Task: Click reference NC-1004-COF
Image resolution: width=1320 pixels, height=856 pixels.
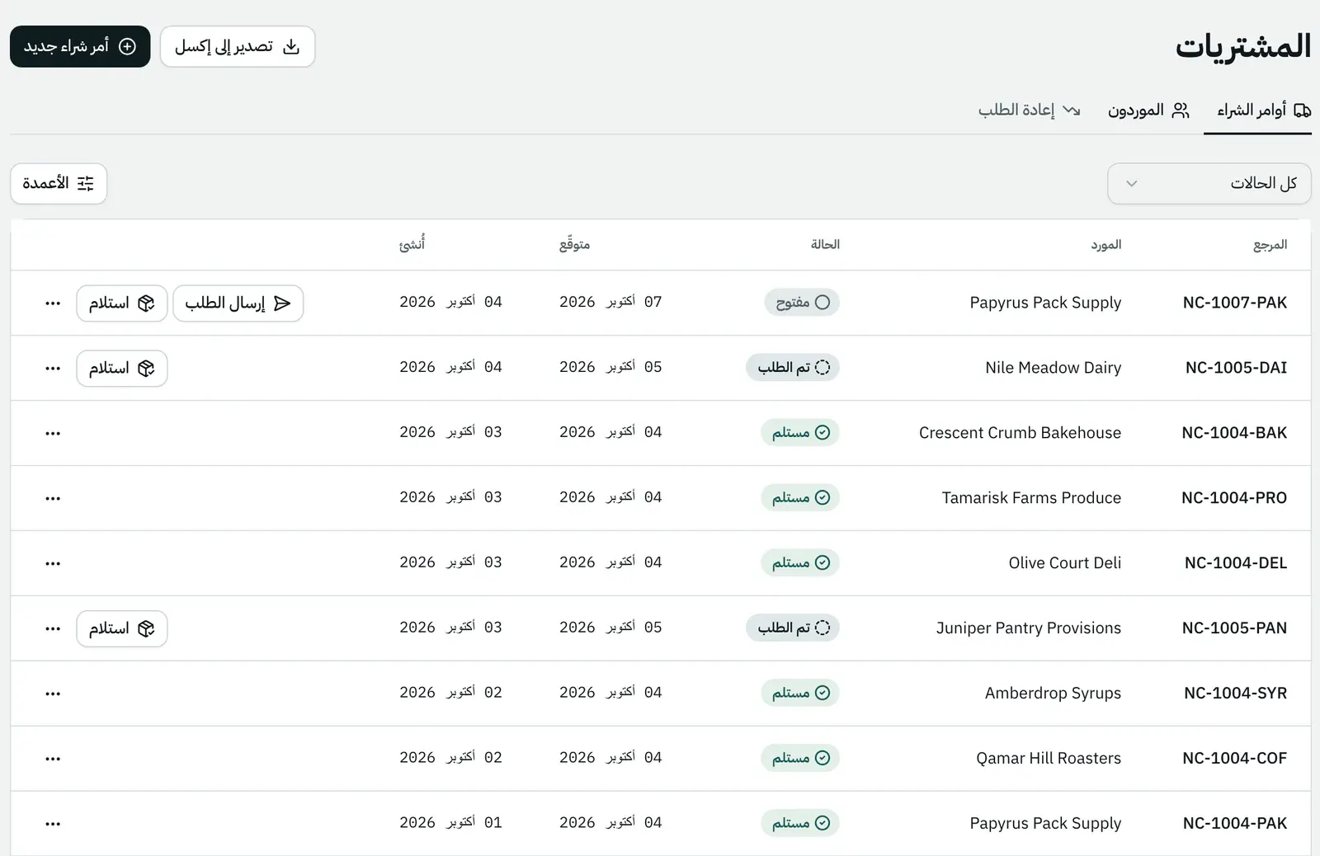Action: tap(1234, 759)
